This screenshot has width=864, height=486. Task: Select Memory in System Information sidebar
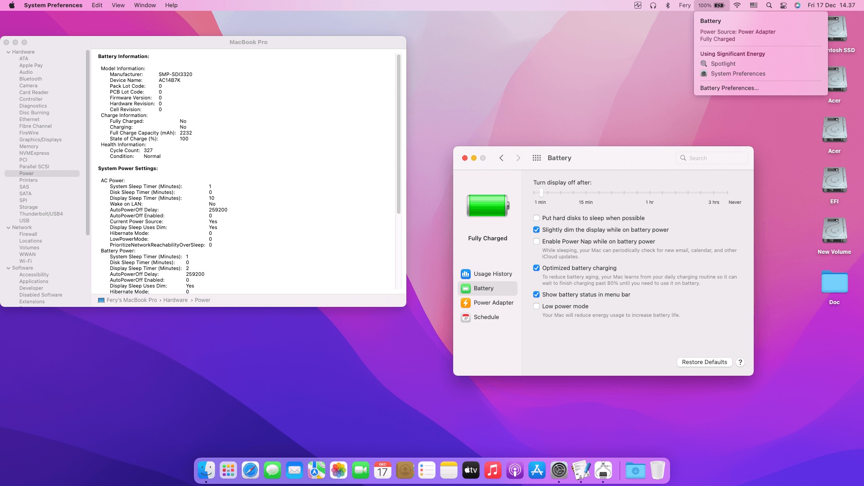click(x=29, y=146)
